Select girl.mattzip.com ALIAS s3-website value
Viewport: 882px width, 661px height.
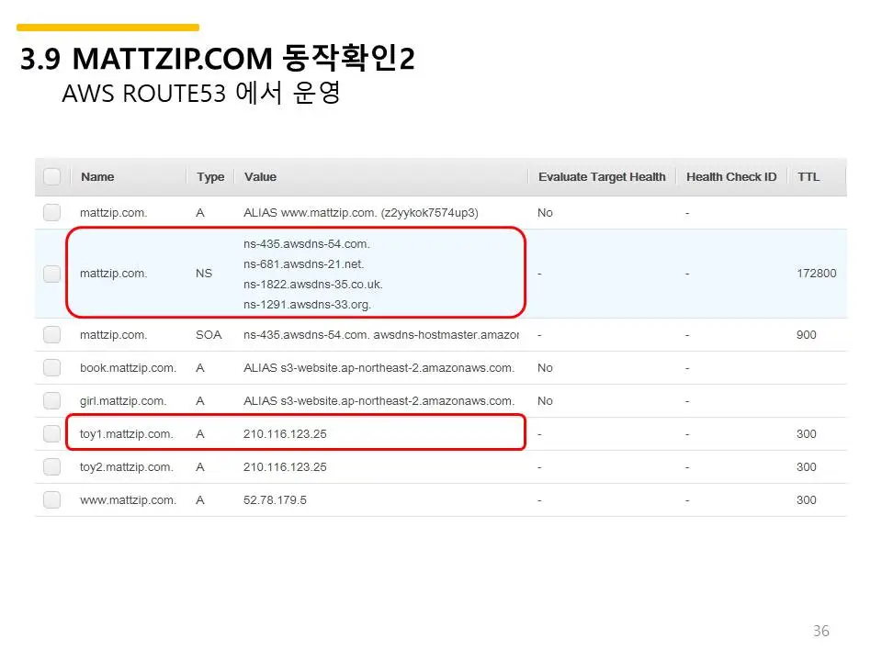379,401
